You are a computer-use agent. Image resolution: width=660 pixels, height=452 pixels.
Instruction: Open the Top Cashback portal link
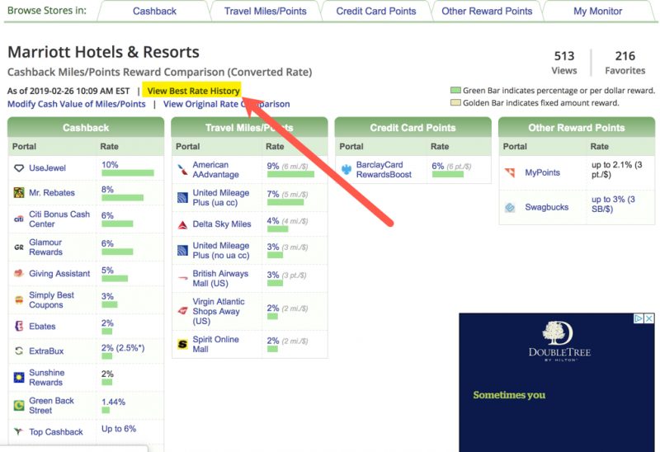click(x=56, y=432)
